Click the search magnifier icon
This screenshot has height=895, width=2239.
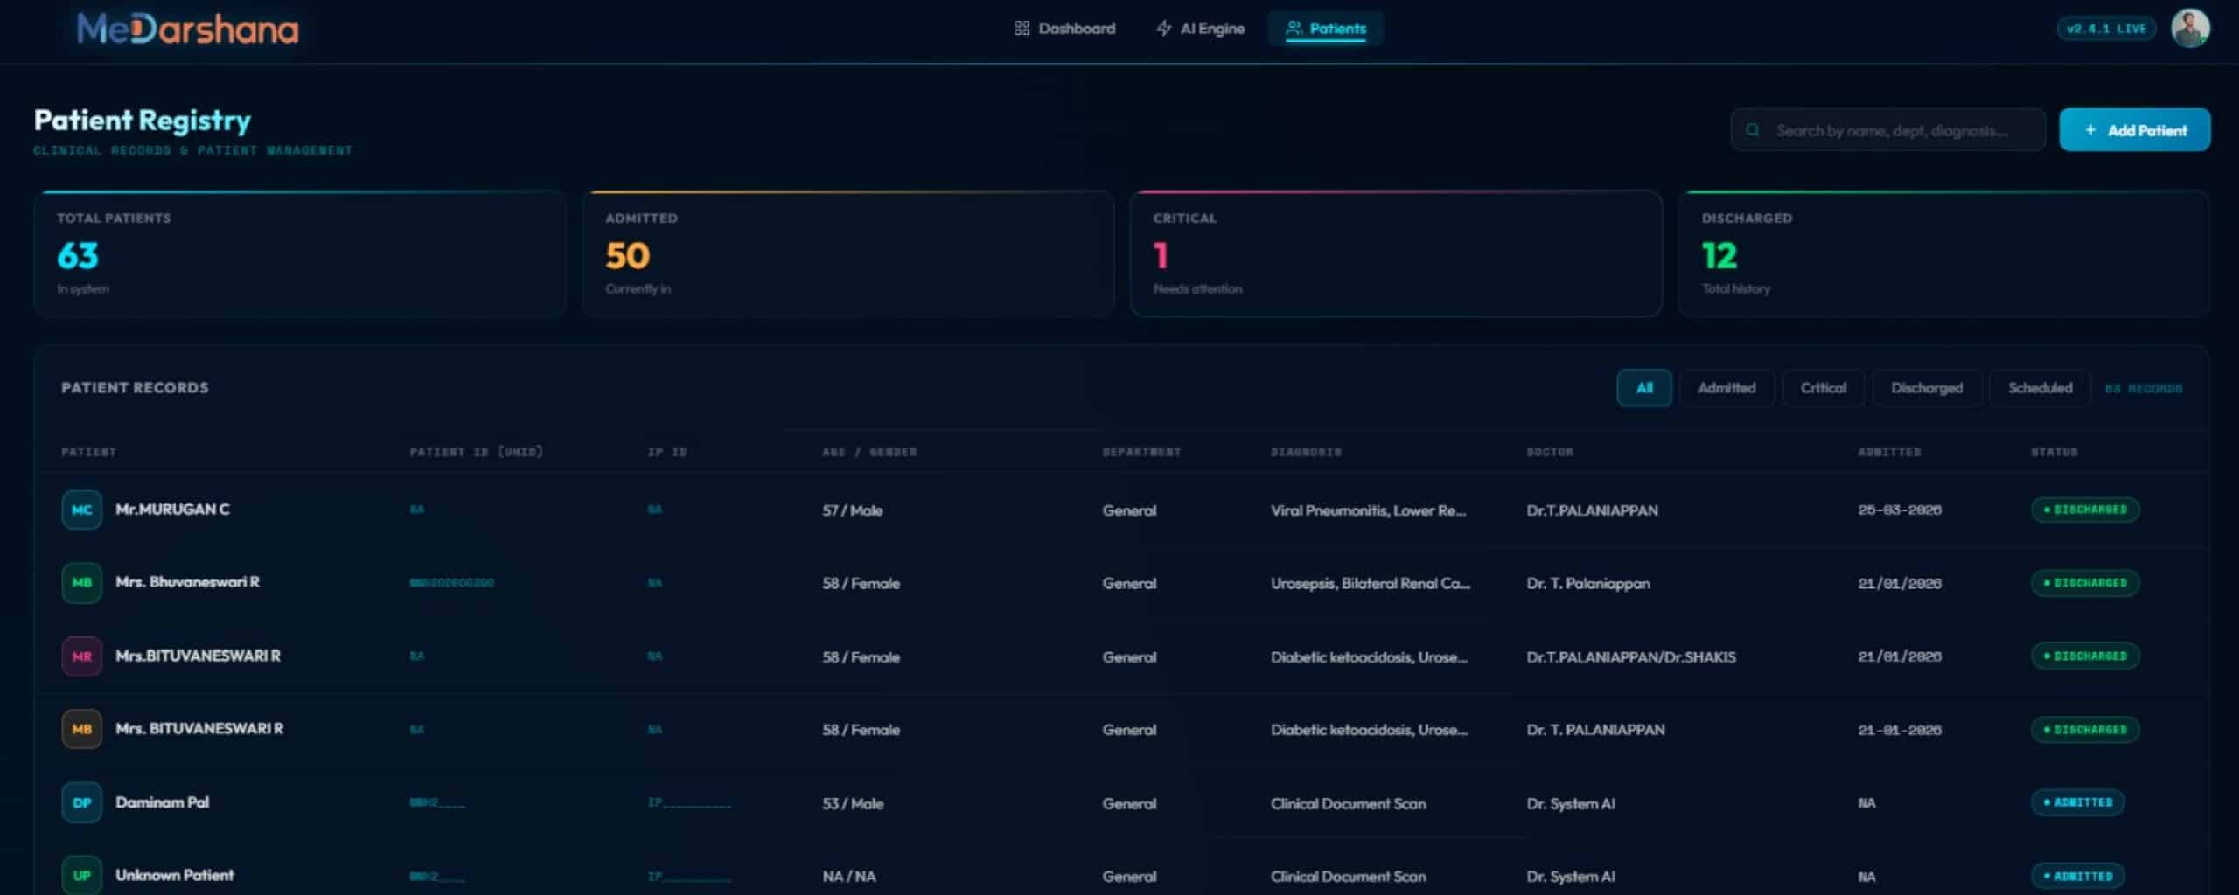1753,130
